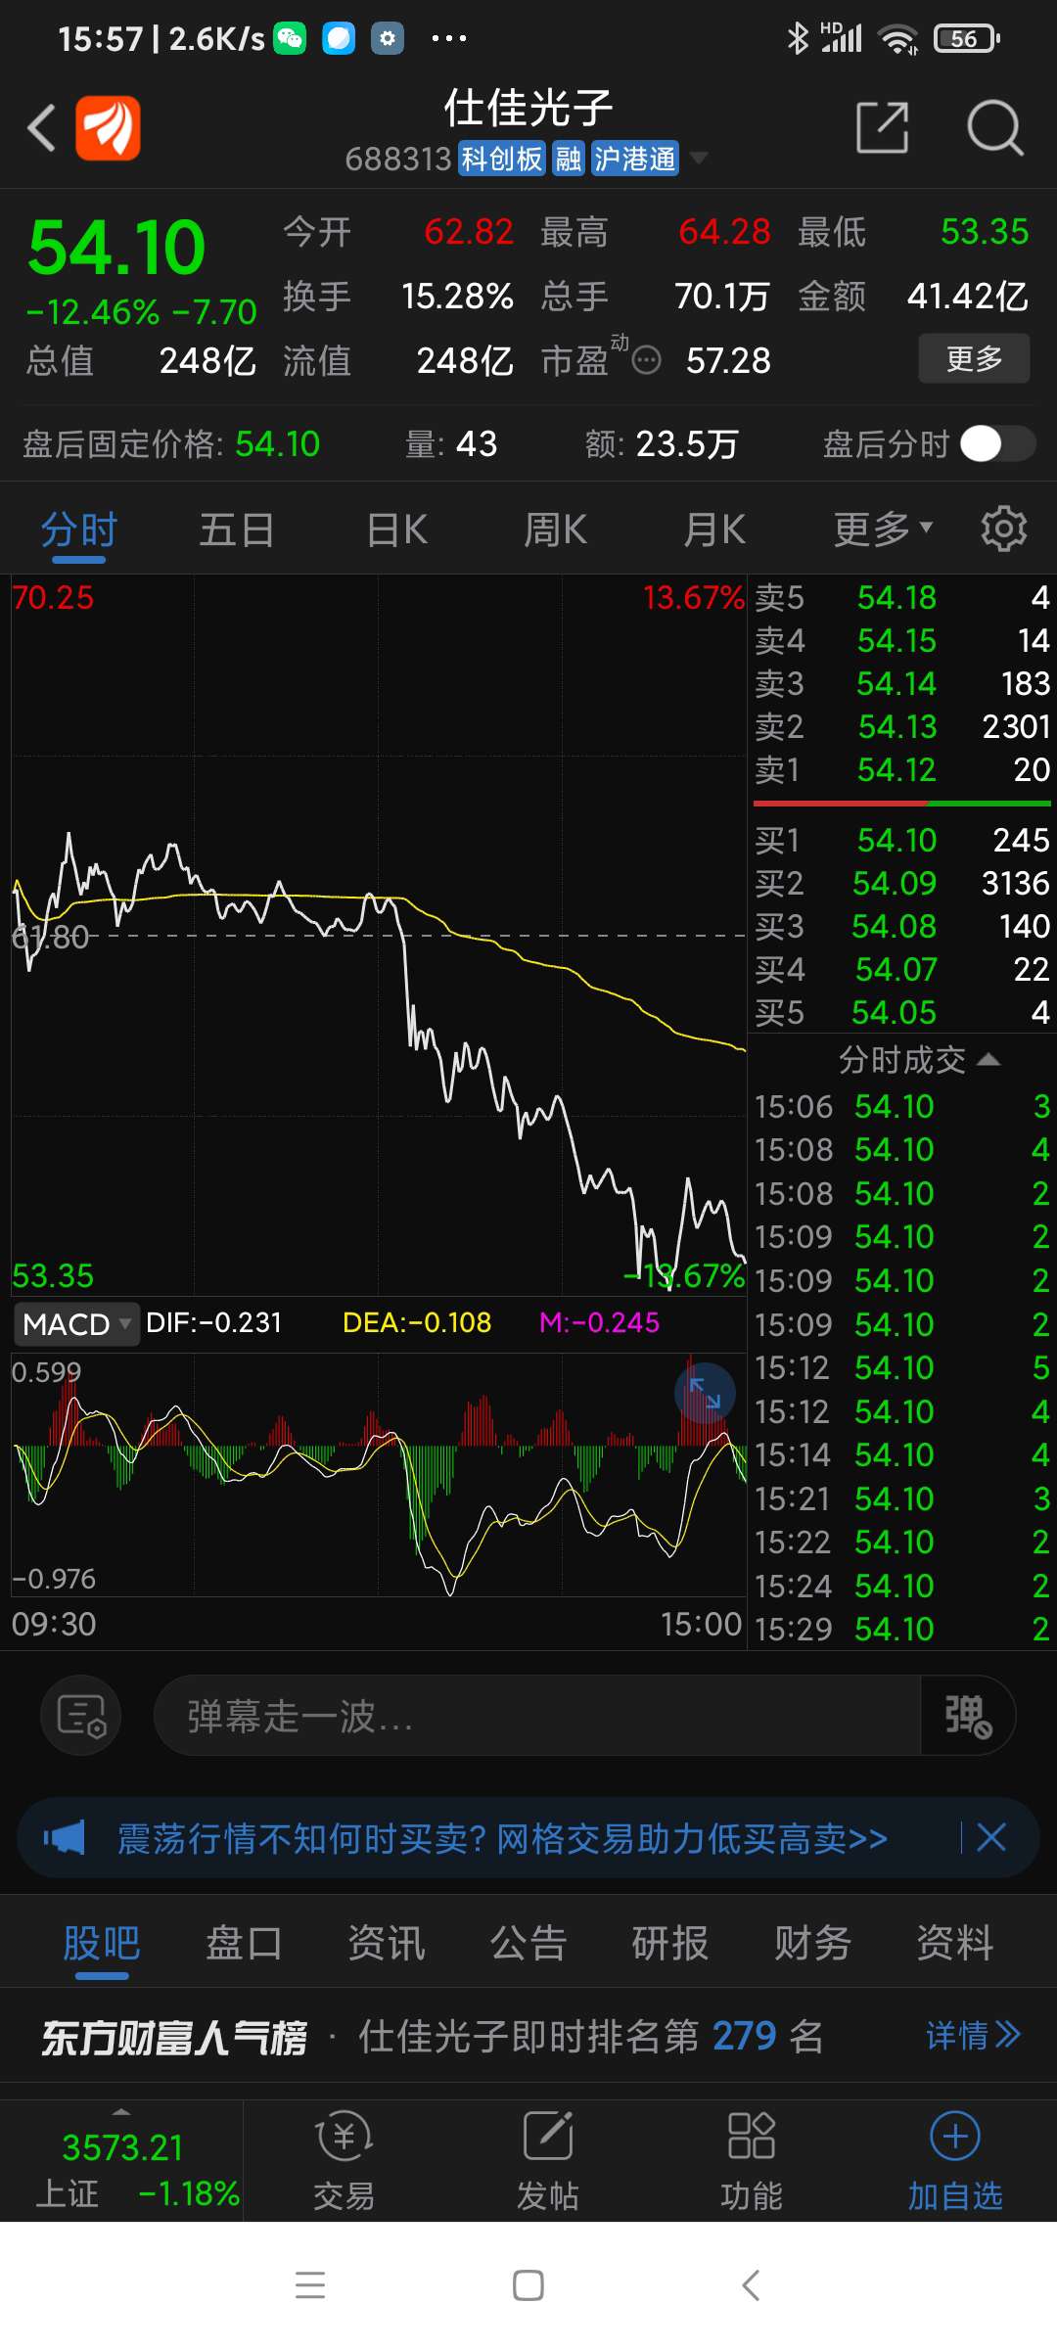Open the share icon in header
The width and height of the screenshot is (1057, 2349).
(x=882, y=127)
